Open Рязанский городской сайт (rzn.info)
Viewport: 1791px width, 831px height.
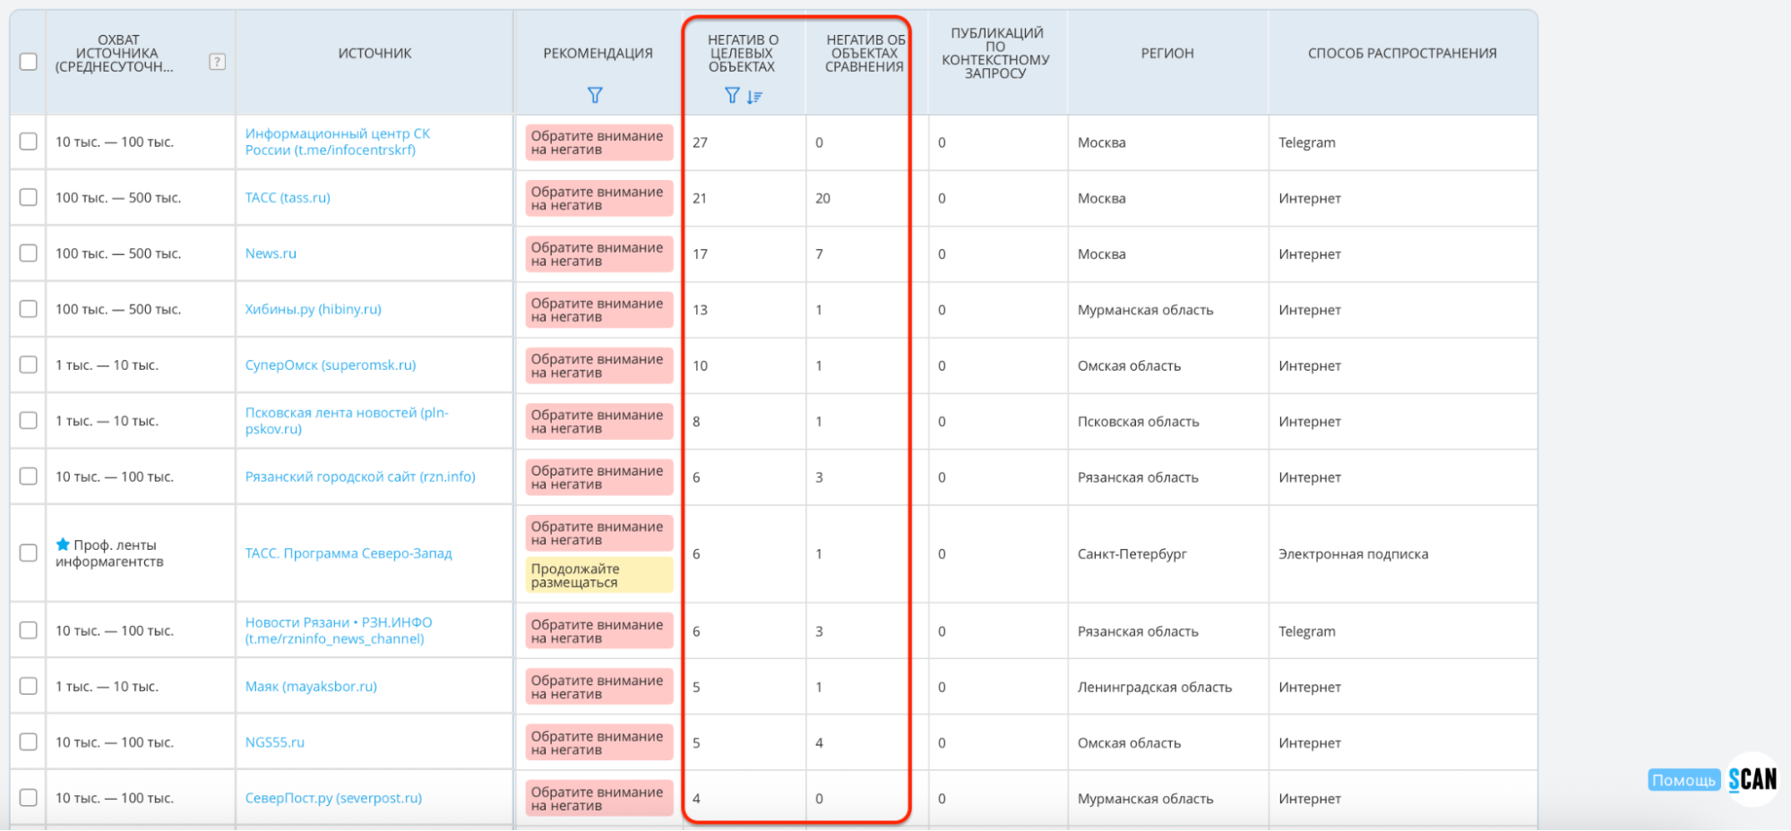click(360, 476)
